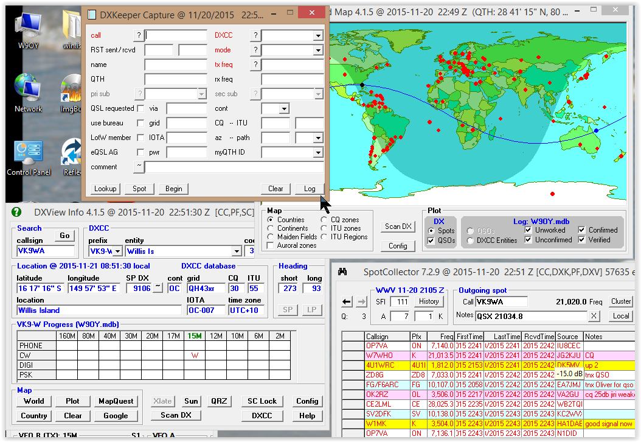This screenshot has height=442, width=641.
Task: Click the question mark next to tx freq
Action: click(x=256, y=65)
